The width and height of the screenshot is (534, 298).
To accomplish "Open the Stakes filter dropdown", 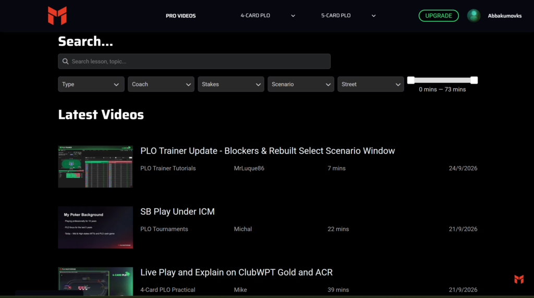I will pos(231,84).
